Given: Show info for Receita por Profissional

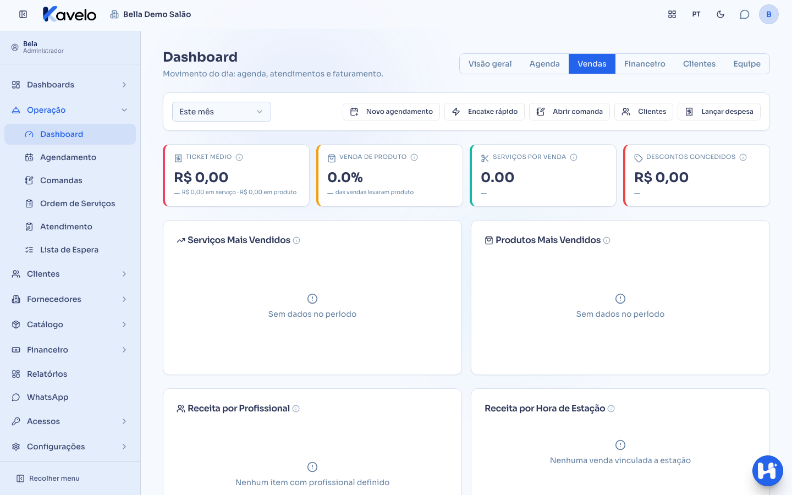Looking at the screenshot, I should point(296,409).
